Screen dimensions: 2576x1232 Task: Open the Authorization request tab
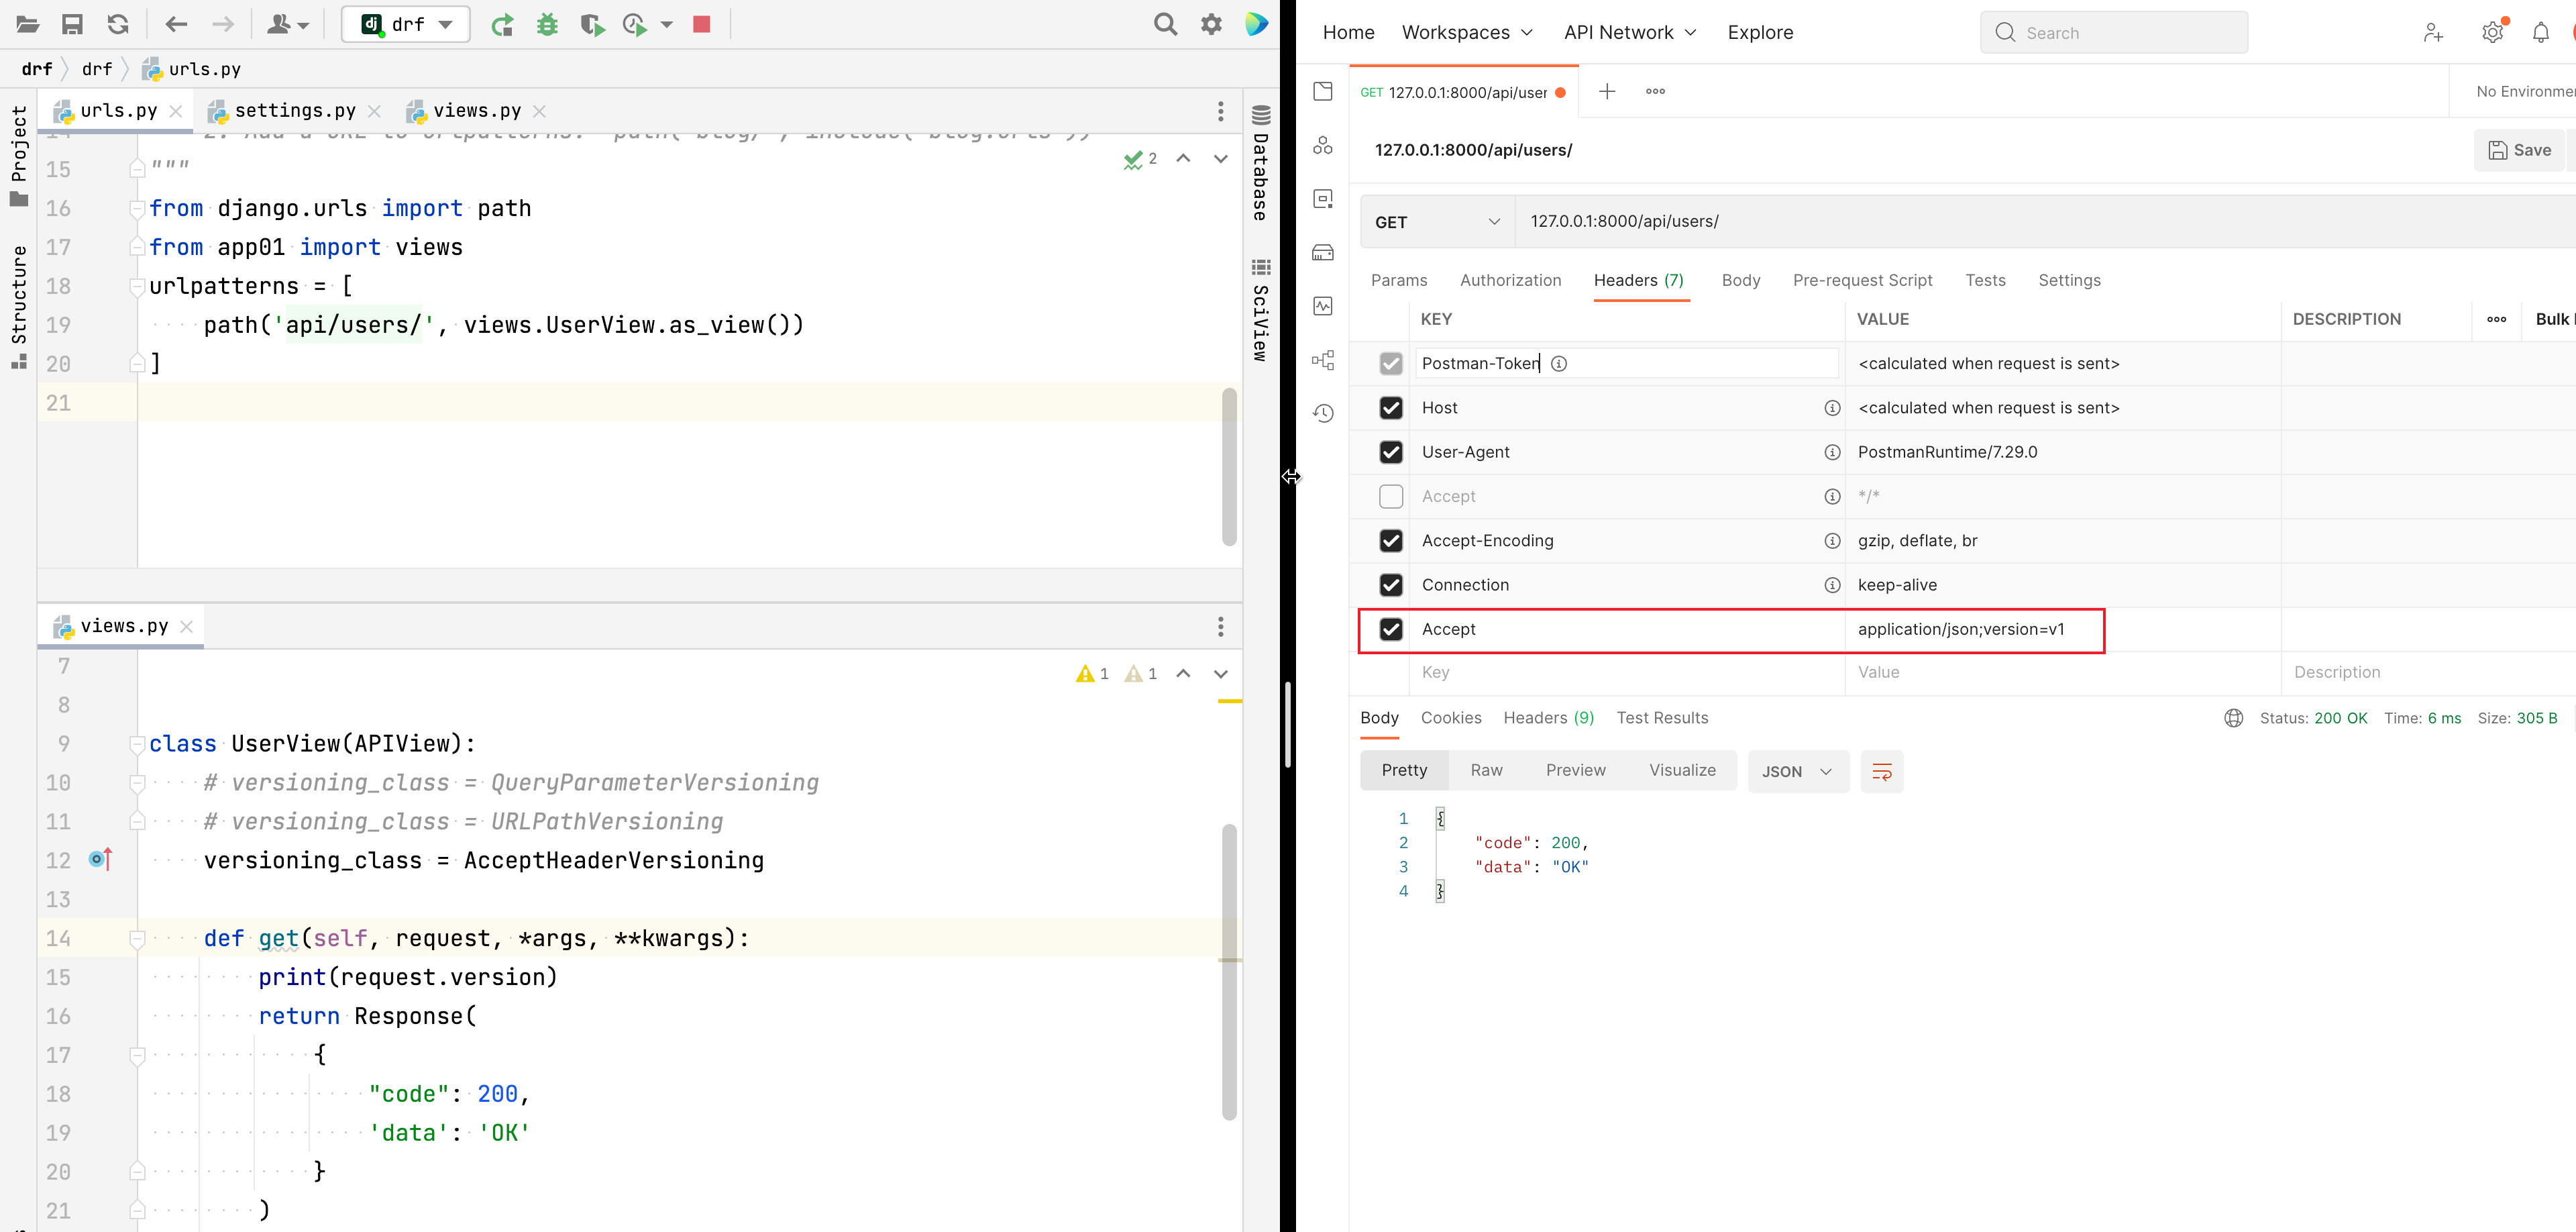click(x=1510, y=281)
